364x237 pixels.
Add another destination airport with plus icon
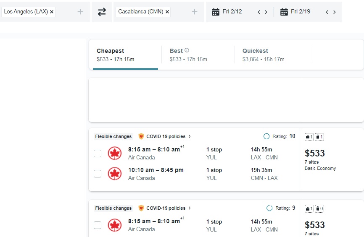195,12
